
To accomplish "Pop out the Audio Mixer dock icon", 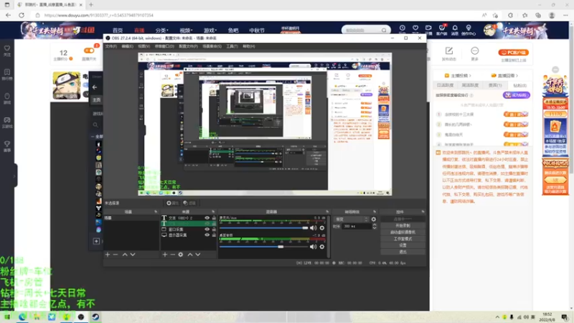I will tap(327, 212).
